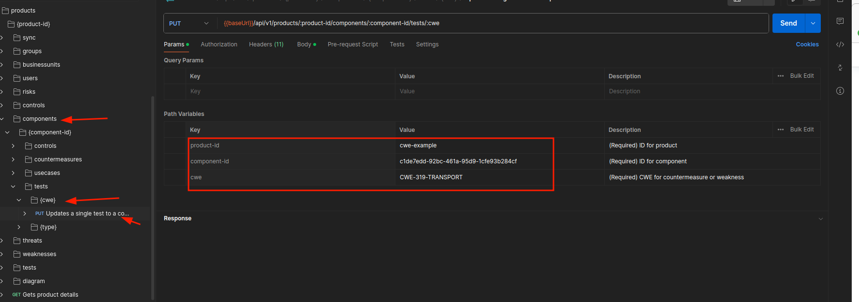Click the usecases folder icon
Screen dimensions: 859x302
coord(29,173)
